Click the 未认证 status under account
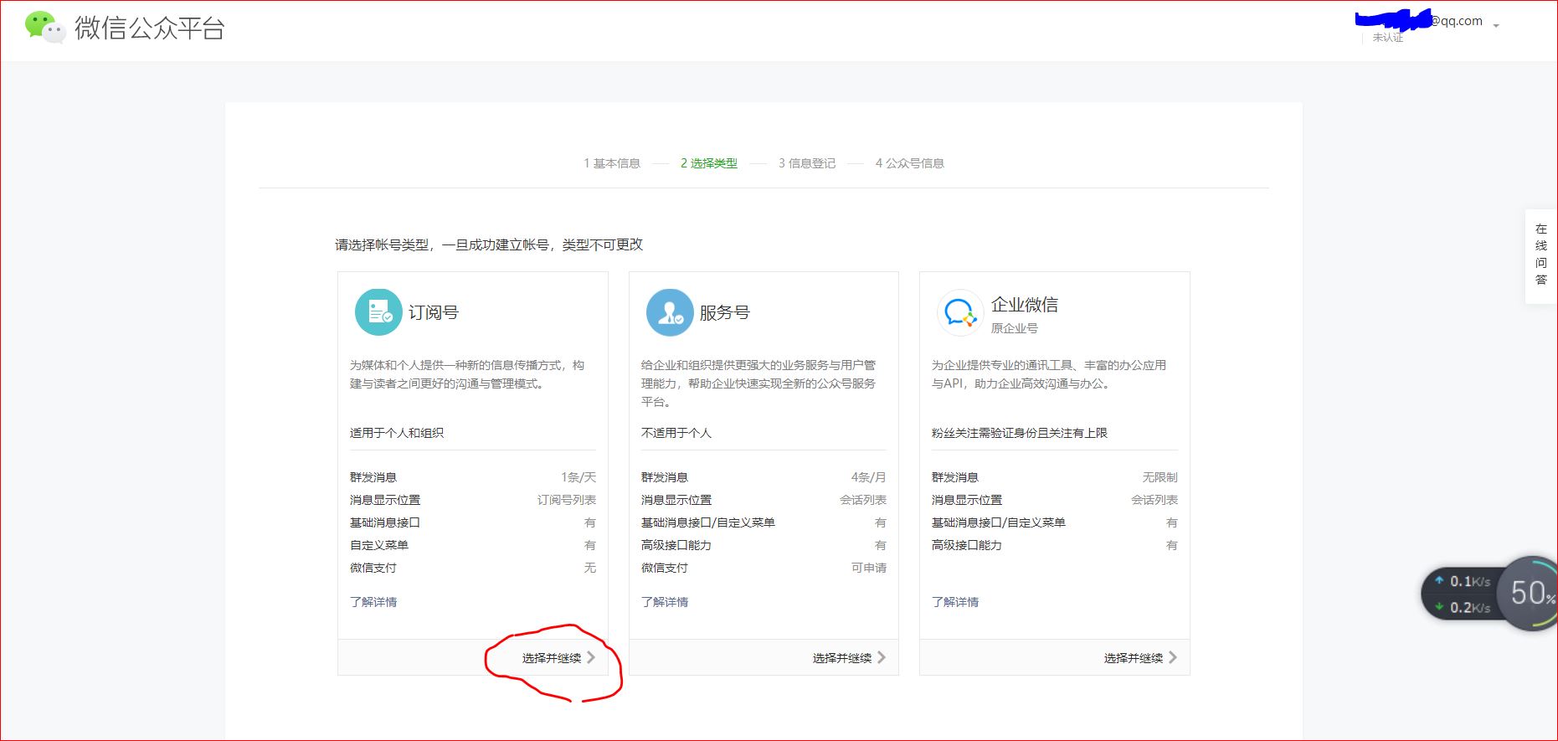 coord(1388,38)
